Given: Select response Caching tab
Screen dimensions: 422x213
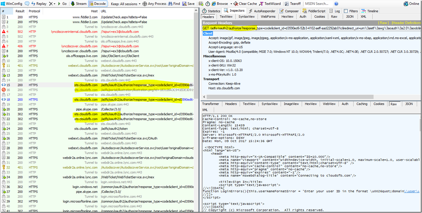Looking at the screenshot, I should click(x=362, y=104).
